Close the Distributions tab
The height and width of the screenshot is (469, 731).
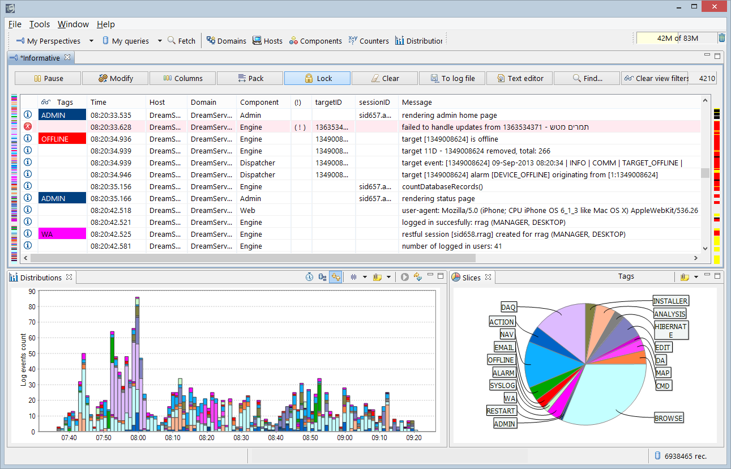(69, 277)
